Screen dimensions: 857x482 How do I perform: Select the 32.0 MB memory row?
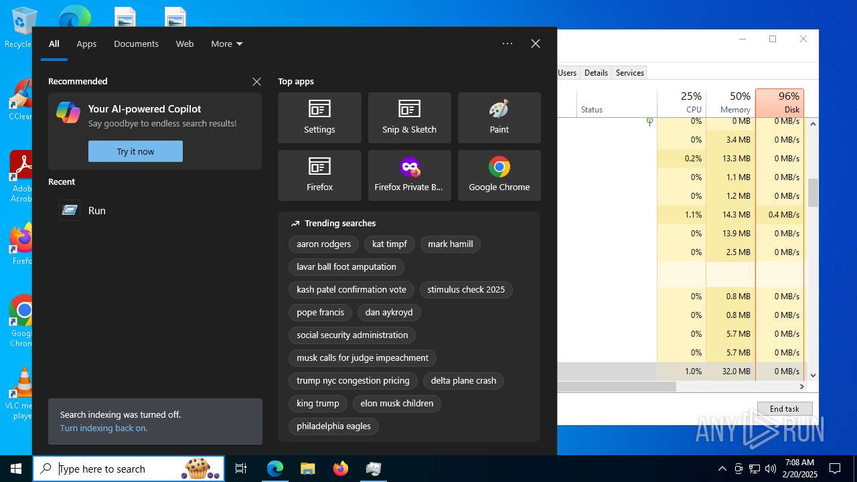tap(680, 372)
